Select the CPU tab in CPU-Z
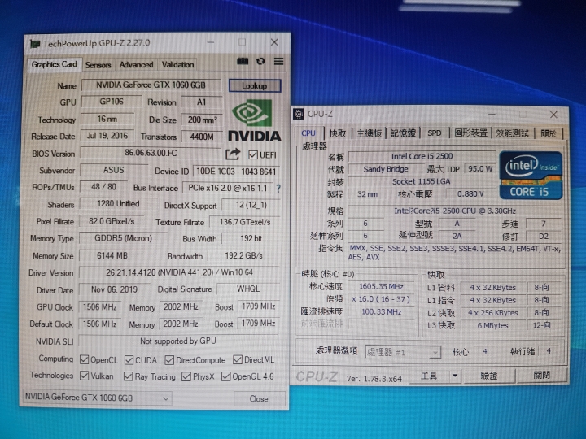This screenshot has width=586, height=439. click(308, 133)
